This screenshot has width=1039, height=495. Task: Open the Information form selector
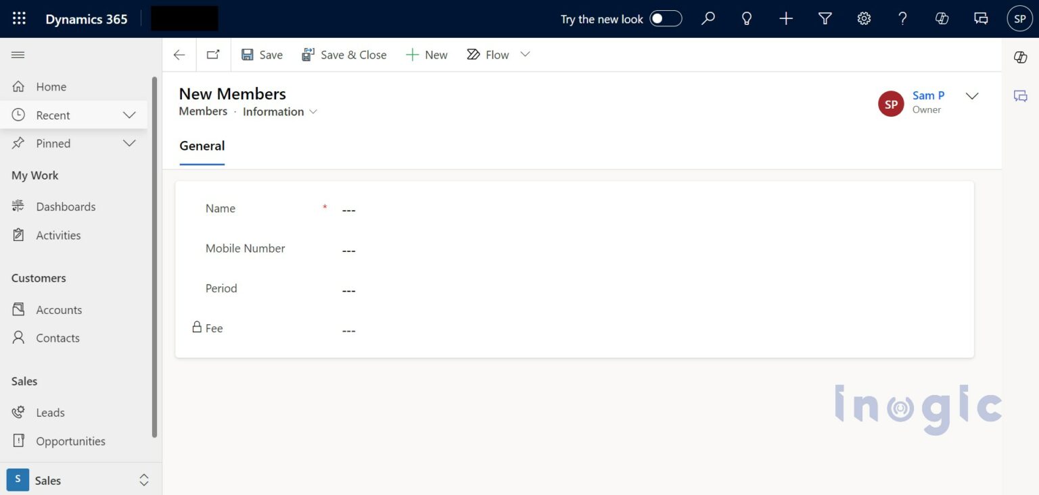(x=279, y=111)
